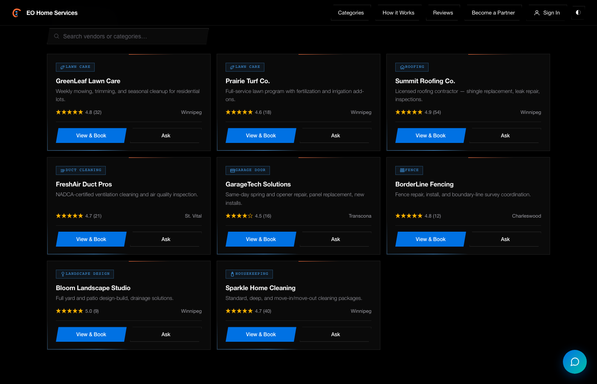This screenshot has width=597, height=384.
Task: Focus the Search vendors or categories field
Action: pos(128,36)
